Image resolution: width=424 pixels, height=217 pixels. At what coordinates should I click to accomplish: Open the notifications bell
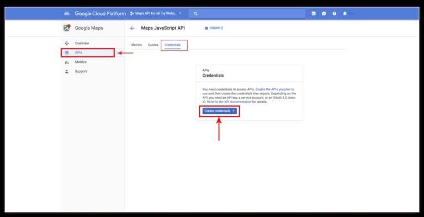click(344, 14)
